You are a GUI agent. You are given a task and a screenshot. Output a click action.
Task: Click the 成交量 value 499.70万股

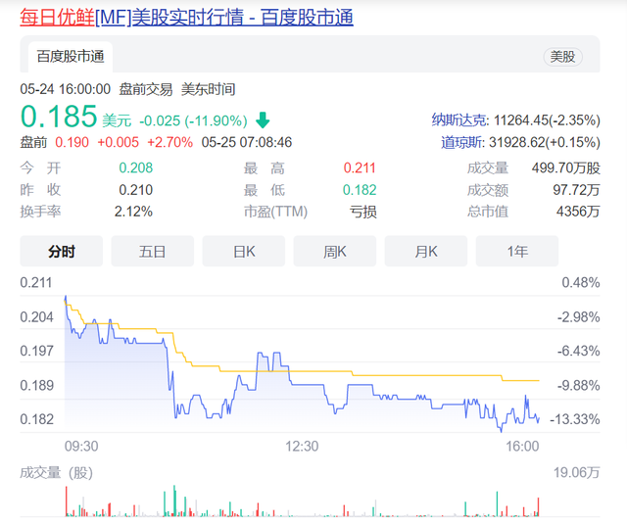pos(566,167)
